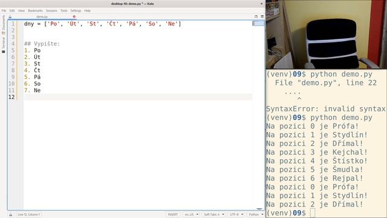Open the Tools menu
387x218 pixels.
pyautogui.click(x=64, y=11)
